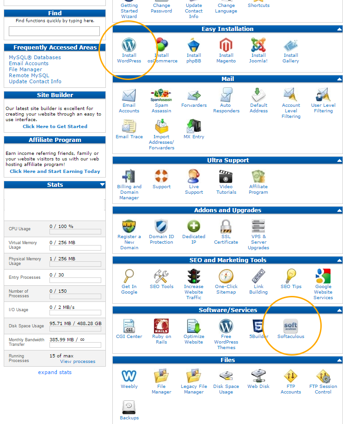Launch Softaculous installer

(x=291, y=326)
